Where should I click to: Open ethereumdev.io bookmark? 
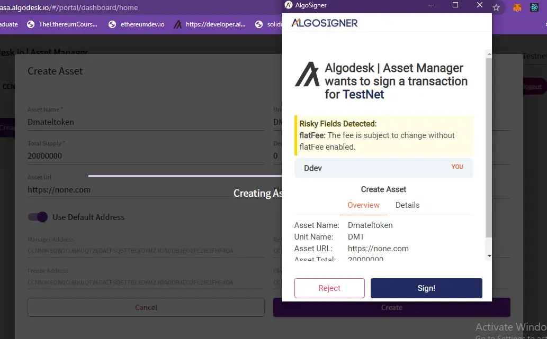point(137,24)
